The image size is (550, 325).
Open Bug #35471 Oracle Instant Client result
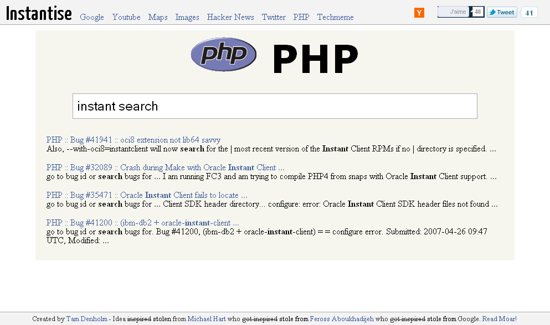(147, 195)
